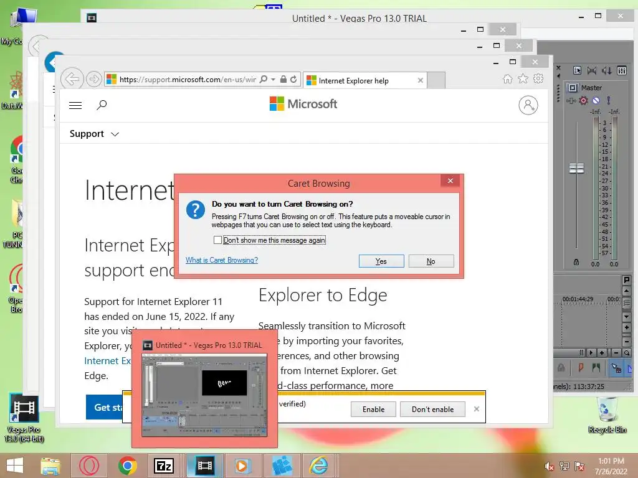
Task: Click the Vegas timeline marker tool button
Action: [627, 279]
